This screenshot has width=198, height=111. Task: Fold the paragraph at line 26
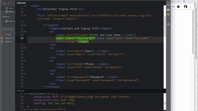point(25,61)
